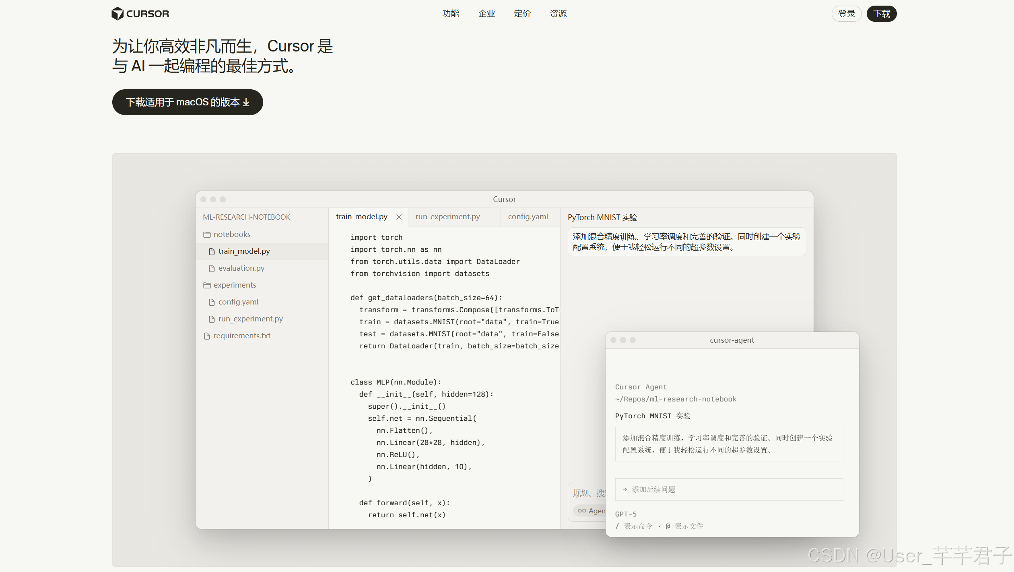Click the evaluation.py file icon
Viewport: 1014px width, 572px height.
212,268
